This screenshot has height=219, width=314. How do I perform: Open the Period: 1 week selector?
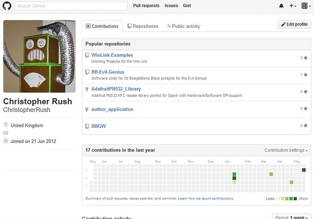coord(290,217)
